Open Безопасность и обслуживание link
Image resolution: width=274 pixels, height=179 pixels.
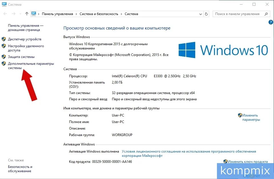[20, 169]
